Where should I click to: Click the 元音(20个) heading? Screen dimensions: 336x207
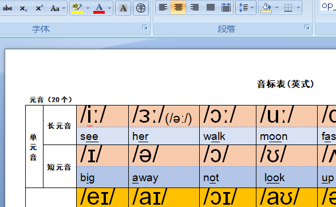pos(51,100)
